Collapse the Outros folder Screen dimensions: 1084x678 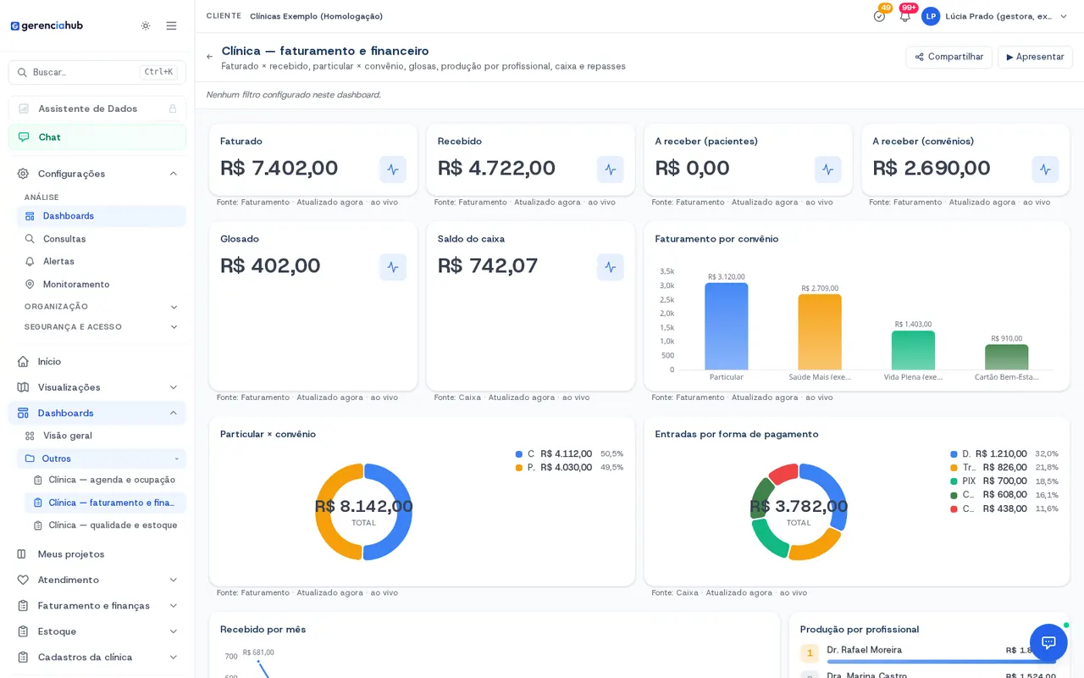[x=177, y=458]
